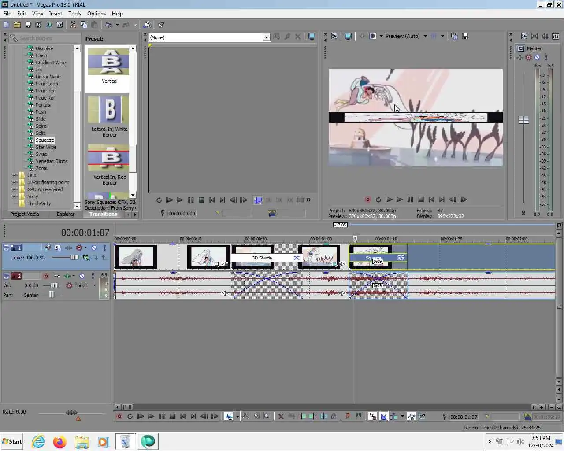The height and width of the screenshot is (451, 564).
Task: Click the Record button in timeline transport
Action: click(119, 416)
